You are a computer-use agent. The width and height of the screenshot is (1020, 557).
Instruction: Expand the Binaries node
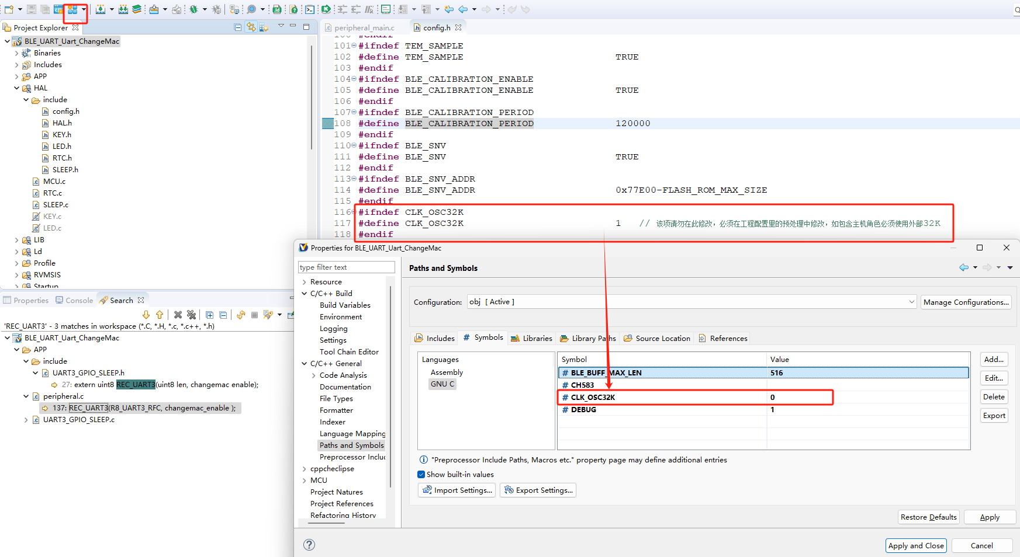click(x=16, y=53)
